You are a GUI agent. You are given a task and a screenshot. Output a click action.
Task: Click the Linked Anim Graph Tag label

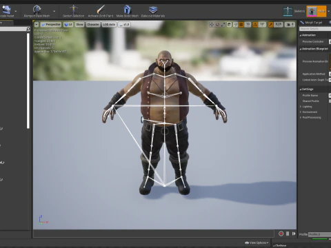pyautogui.click(x=315, y=80)
